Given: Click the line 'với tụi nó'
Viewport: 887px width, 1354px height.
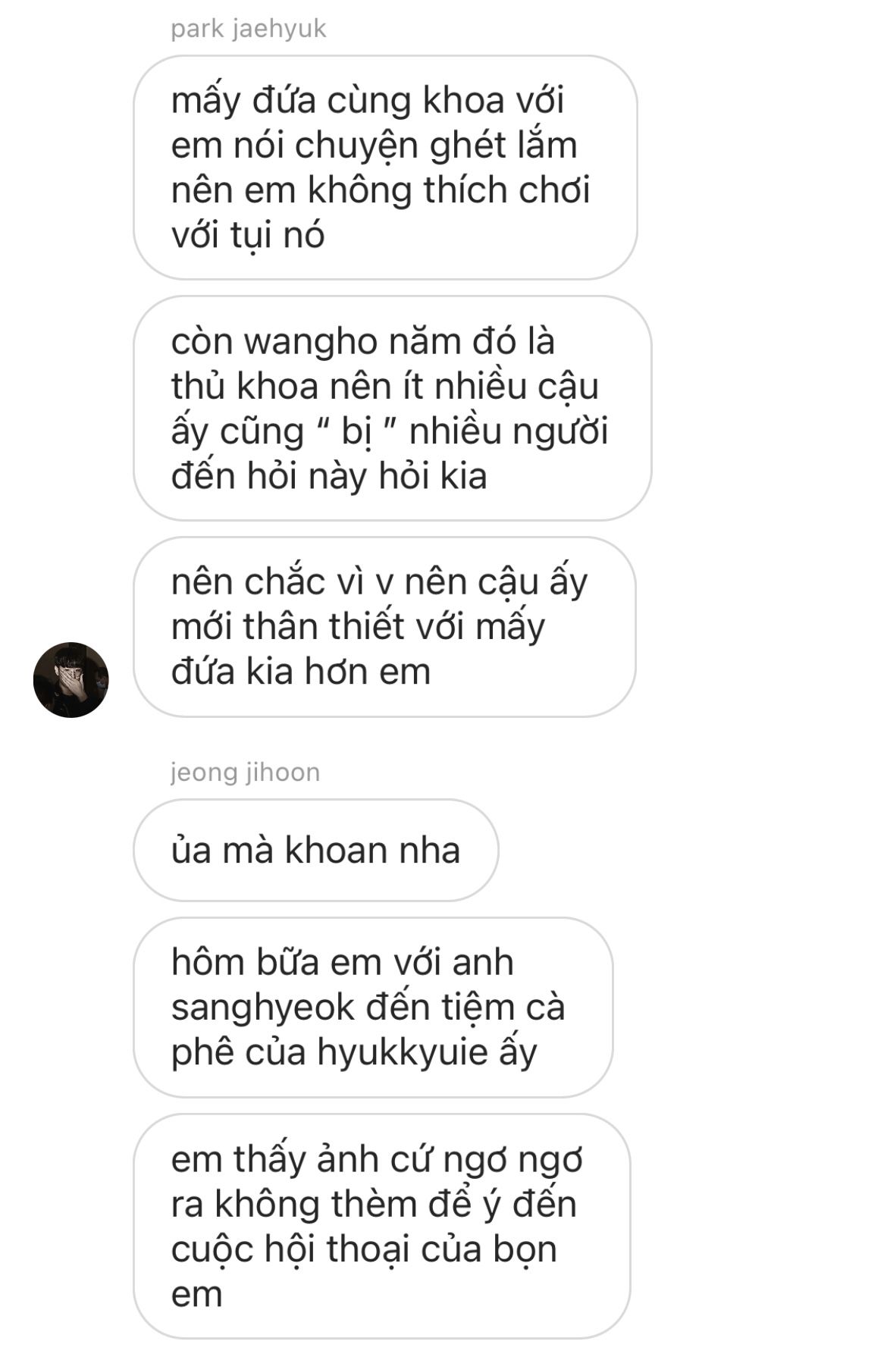Looking at the screenshot, I should pyautogui.click(x=248, y=234).
